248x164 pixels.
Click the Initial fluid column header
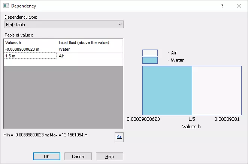(x=90, y=42)
